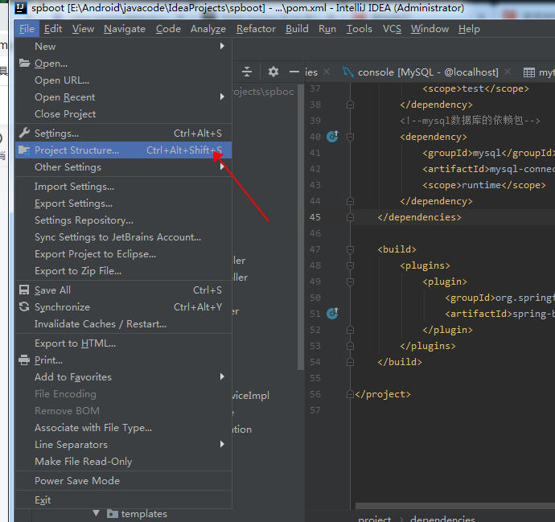Open the Window menu
The height and width of the screenshot is (522, 555).
tap(430, 29)
